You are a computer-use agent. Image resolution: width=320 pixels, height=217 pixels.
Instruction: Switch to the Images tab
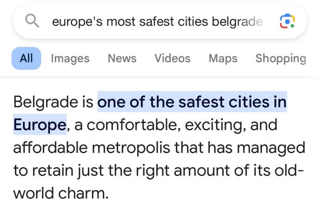[x=70, y=58]
